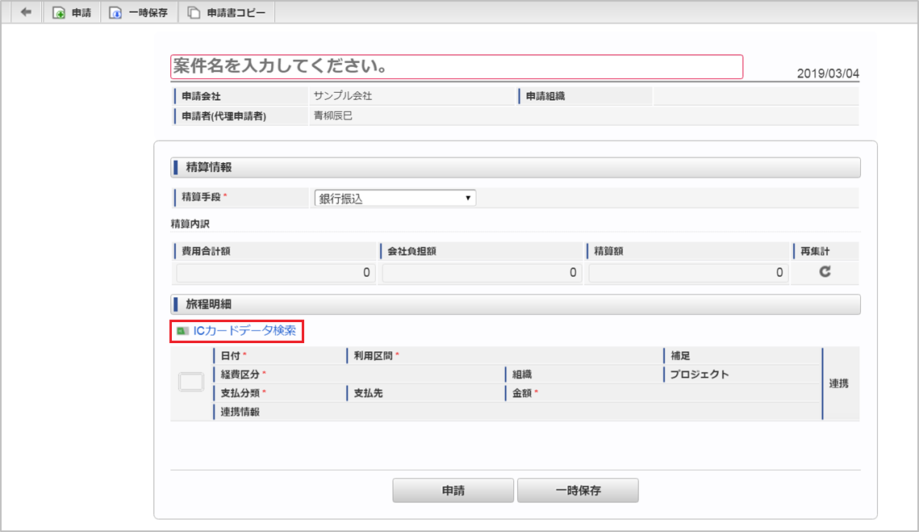919x532 pixels.
Task: Click the 支払先 column header
Action: click(368, 393)
